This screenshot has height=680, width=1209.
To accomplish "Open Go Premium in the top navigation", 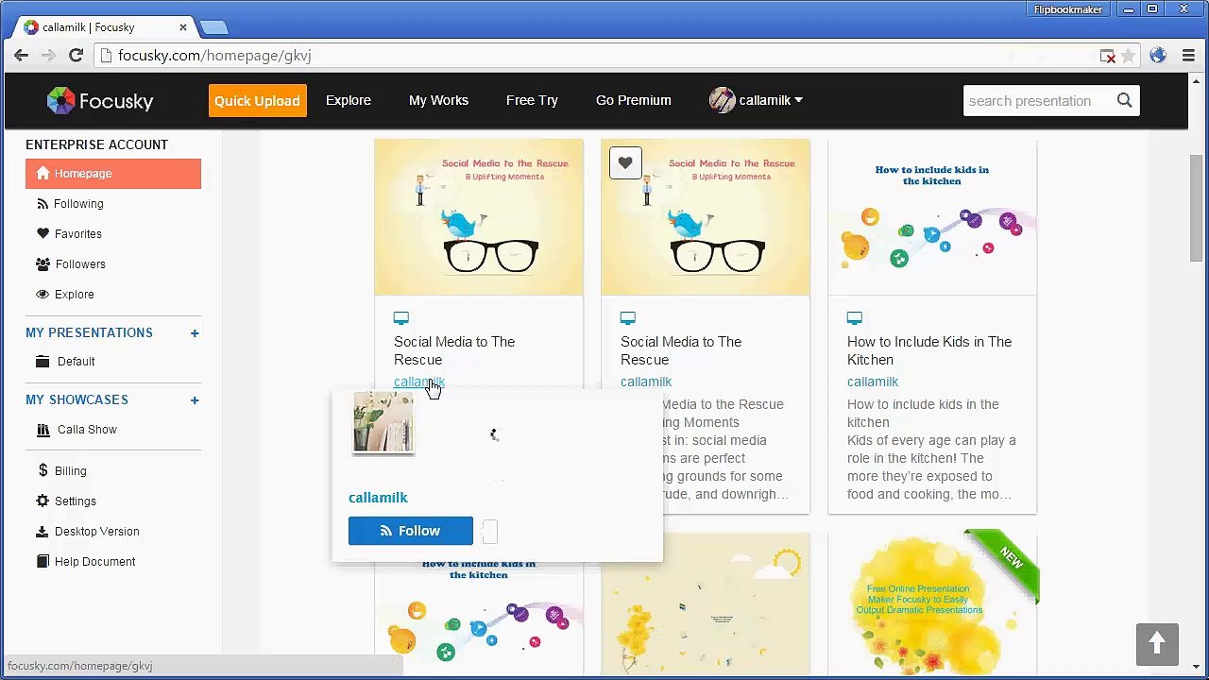I will click(634, 100).
